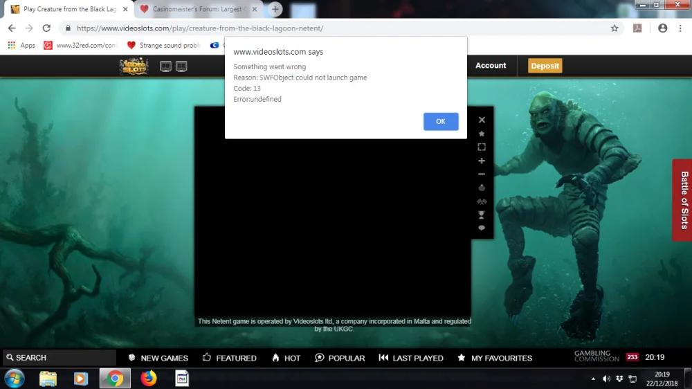Open Apps bookmarks shortcut
The image size is (692, 389).
[21, 45]
